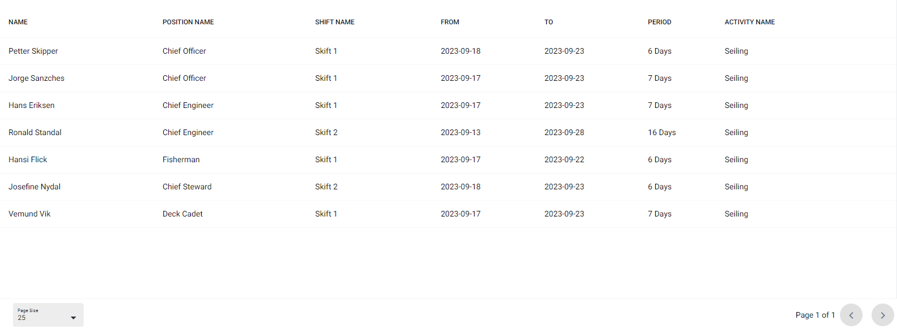897x329 pixels.
Task: Open the Page Size dropdown
Action: (x=48, y=315)
